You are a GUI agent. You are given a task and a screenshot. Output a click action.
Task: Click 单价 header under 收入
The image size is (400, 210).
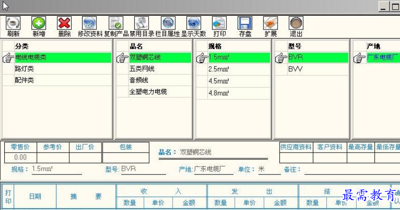coord(158,203)
